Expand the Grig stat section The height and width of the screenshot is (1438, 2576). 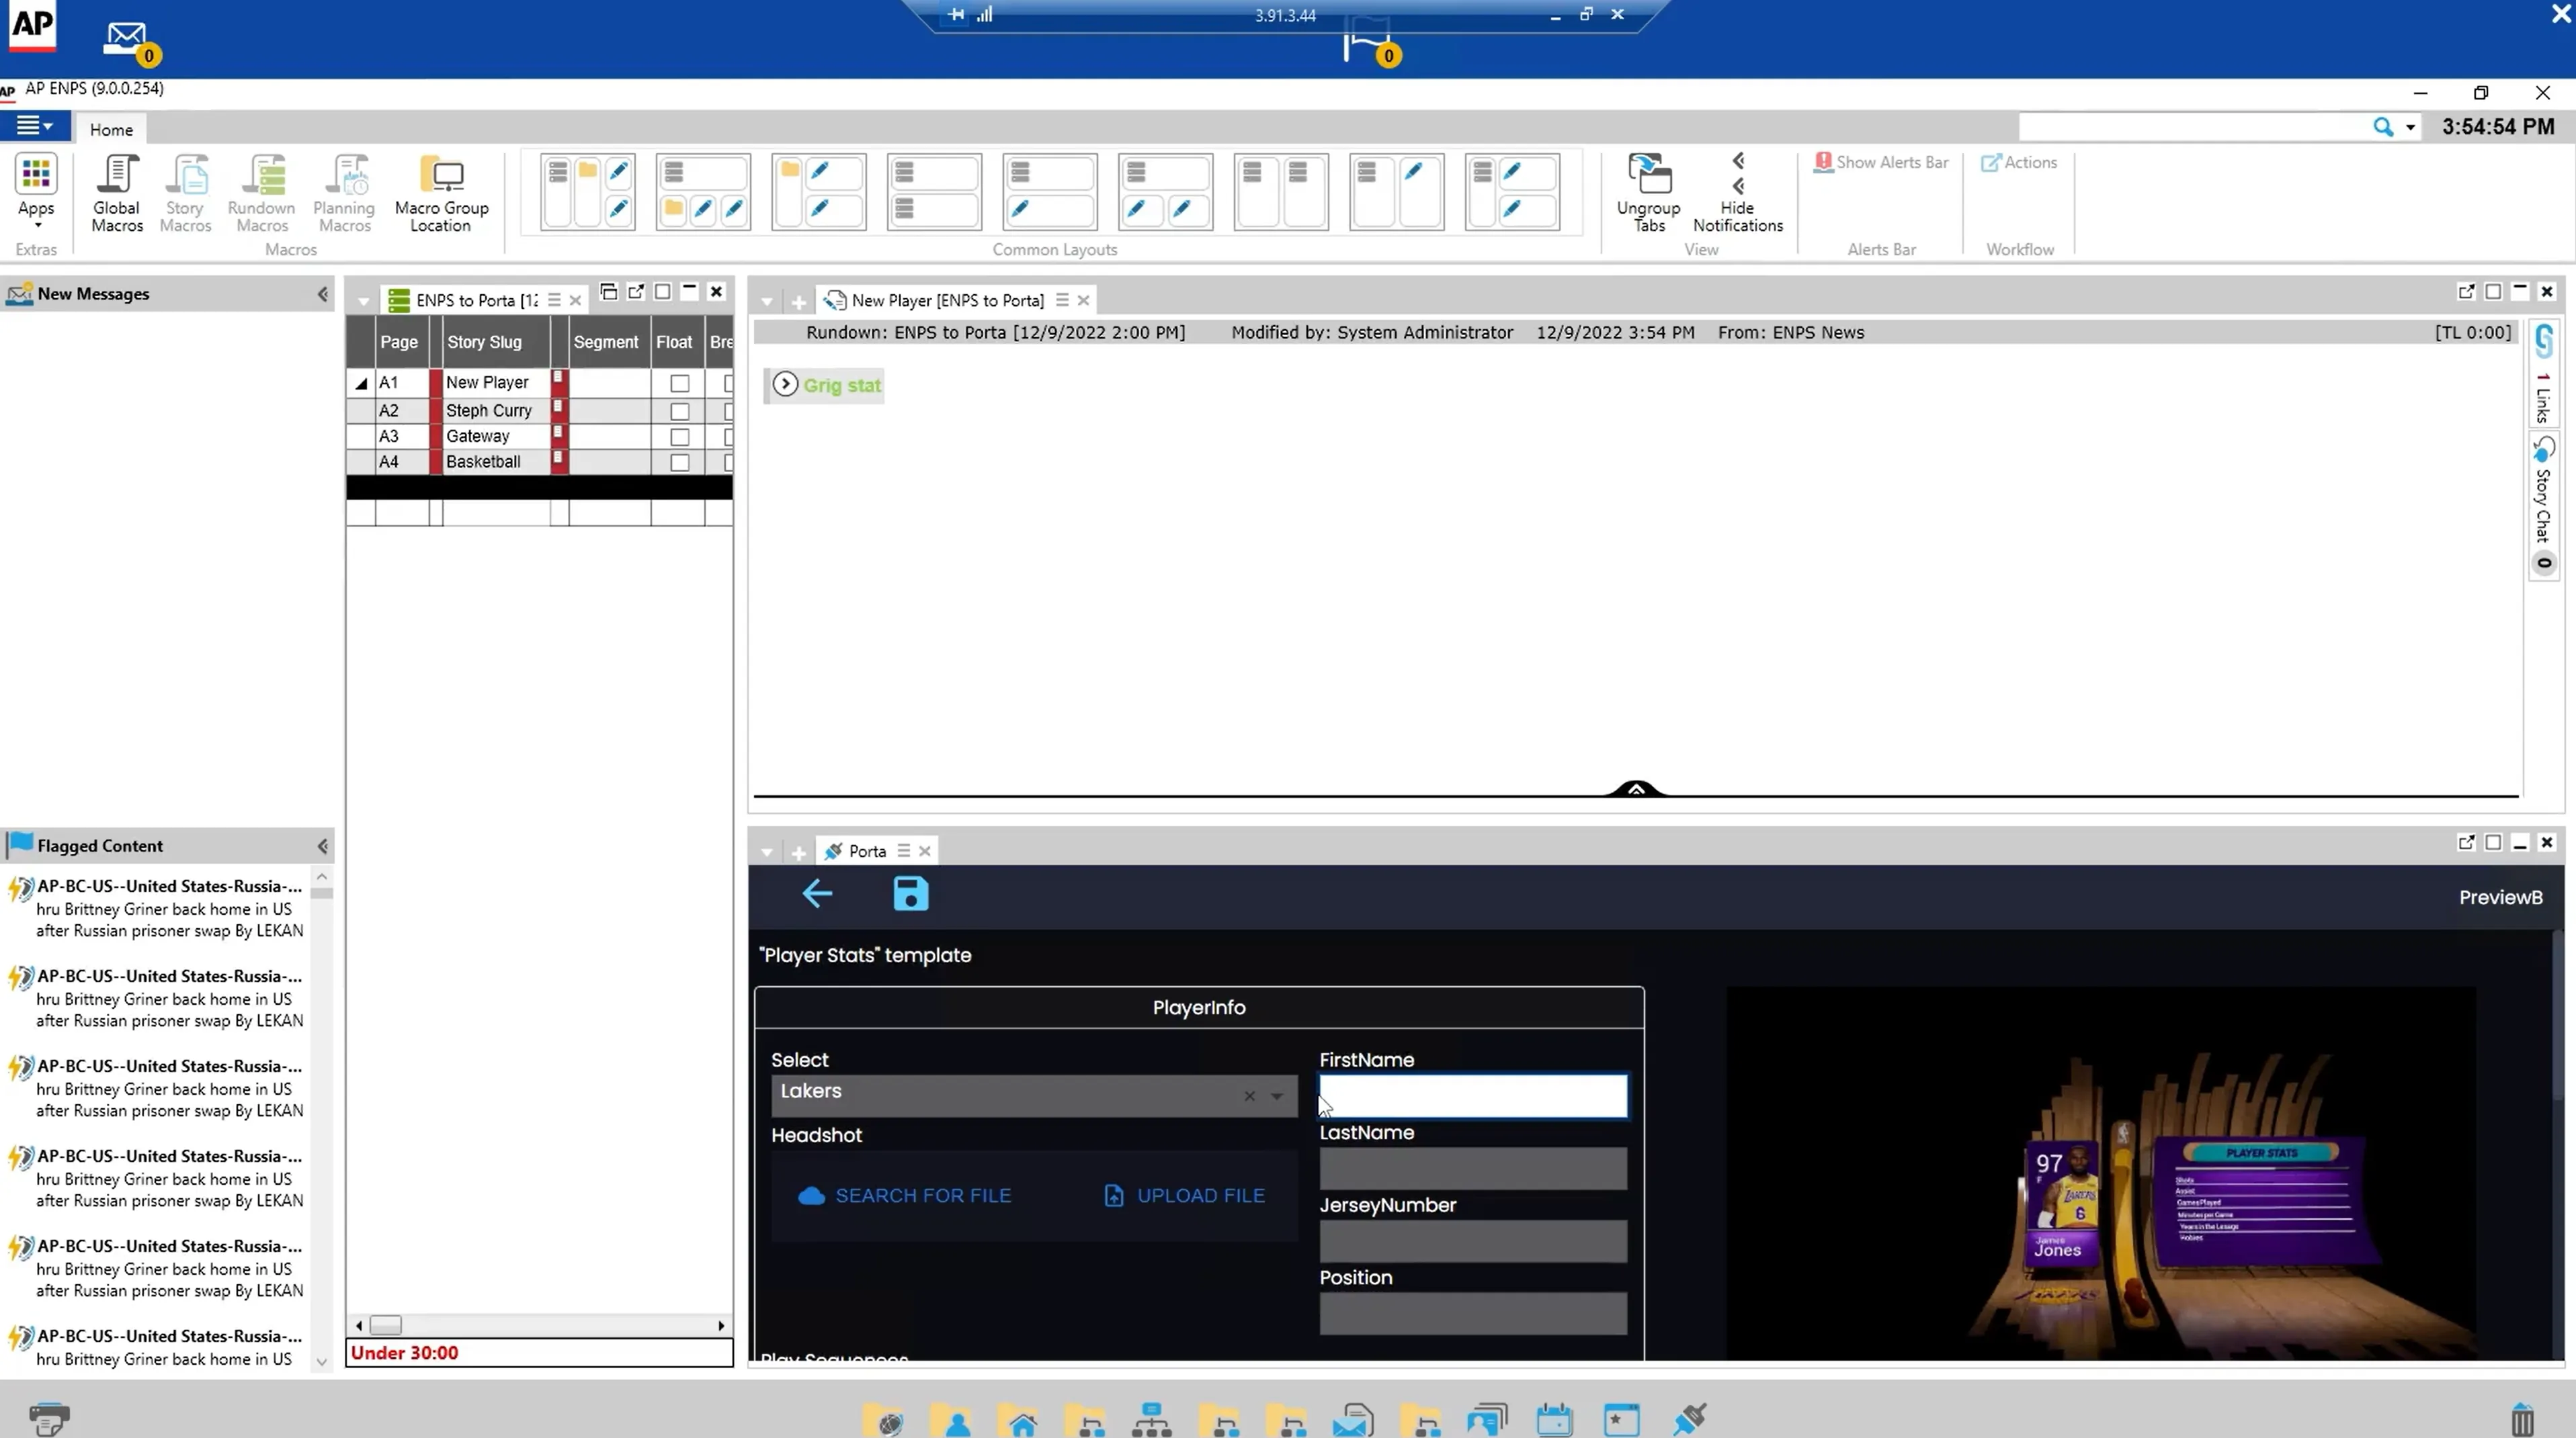[x=786, y=384]
